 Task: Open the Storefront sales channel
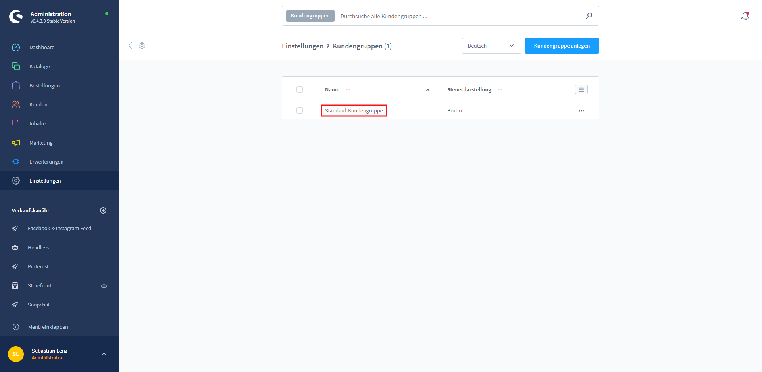click(40, 285)
